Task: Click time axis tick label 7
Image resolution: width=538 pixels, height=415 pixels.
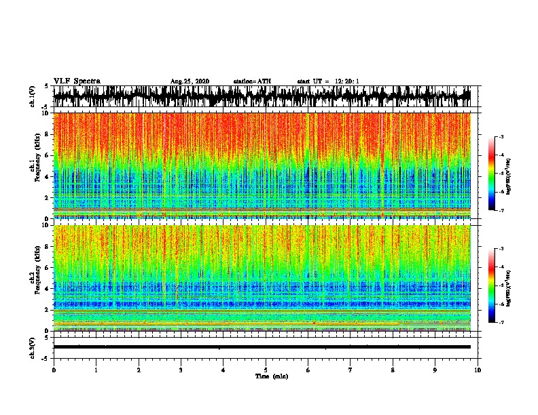Action: click(351, 370)
